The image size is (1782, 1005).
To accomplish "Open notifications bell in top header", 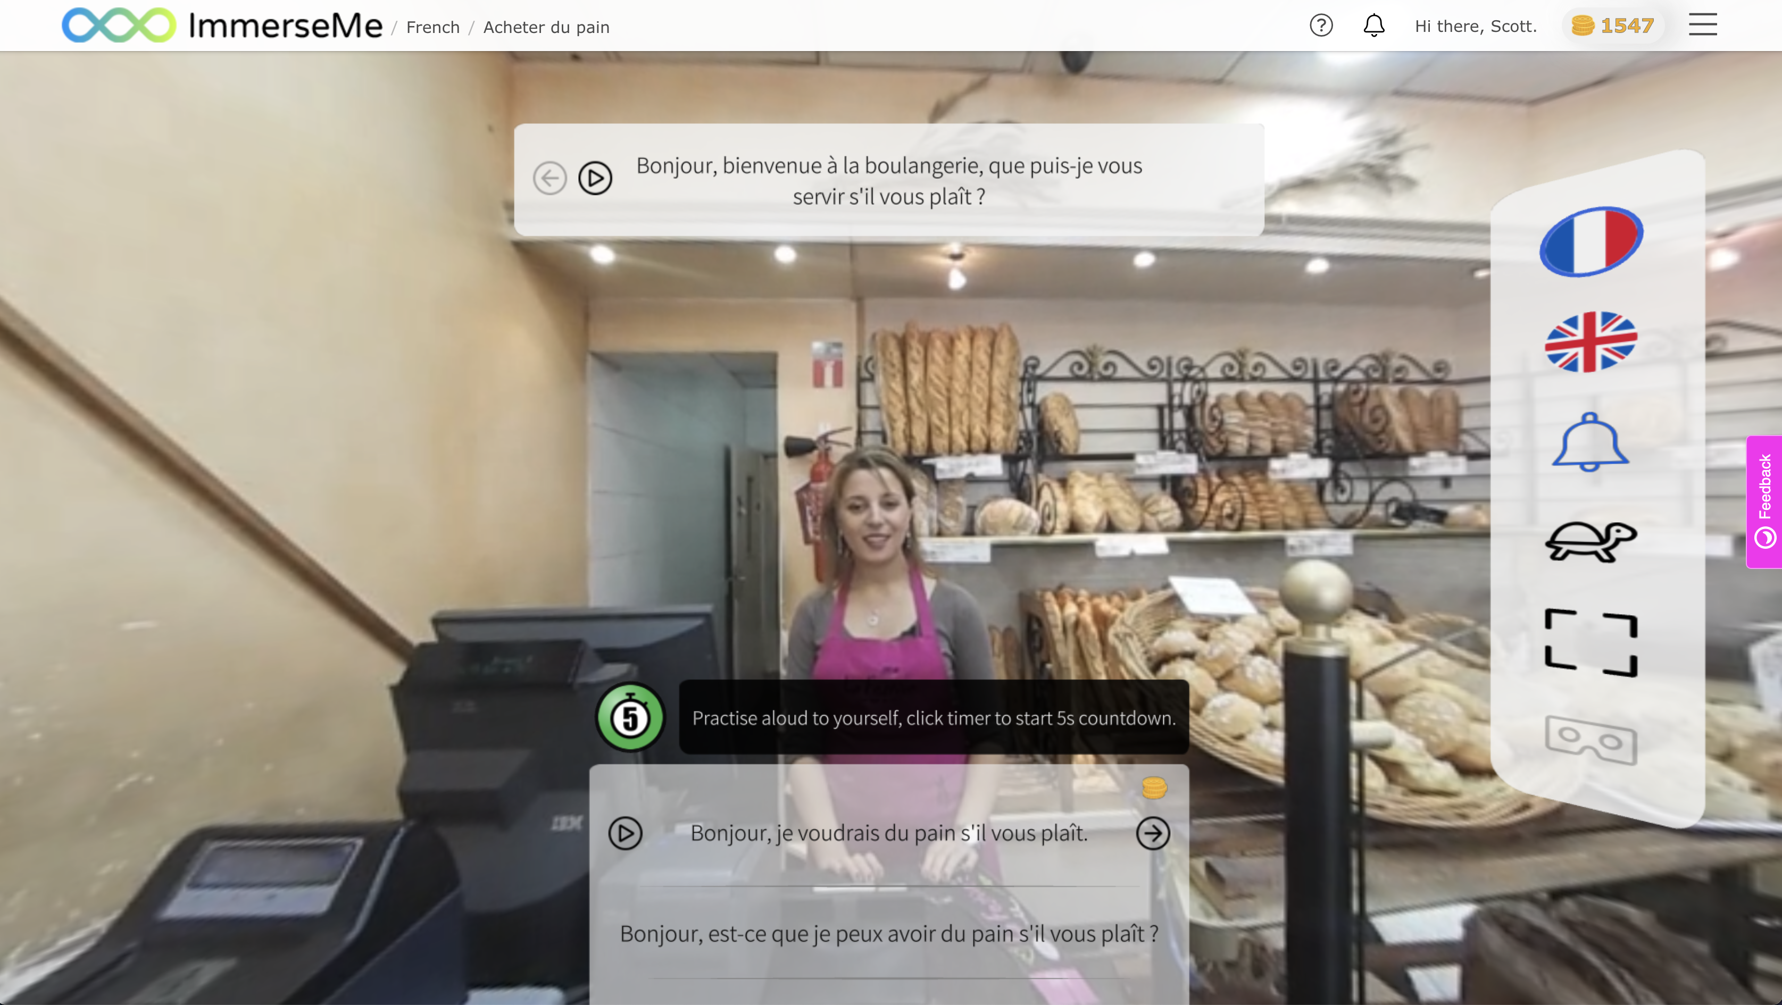I will click(1373, 26).
